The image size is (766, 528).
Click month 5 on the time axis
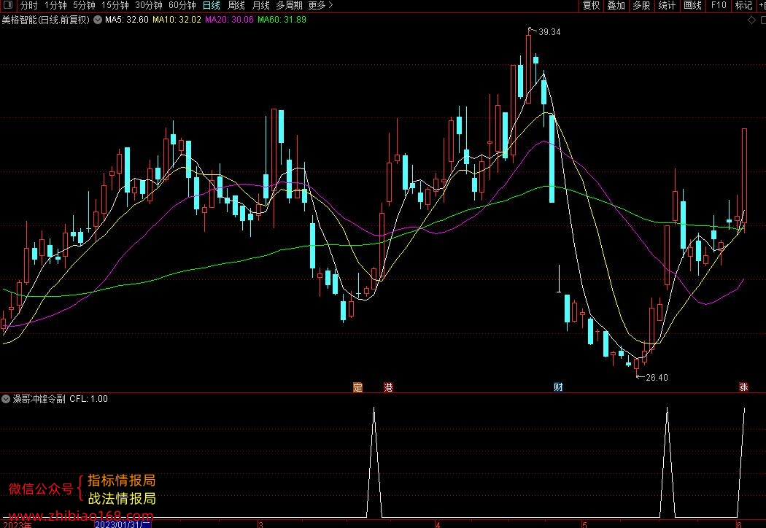[x=584, y=524]
